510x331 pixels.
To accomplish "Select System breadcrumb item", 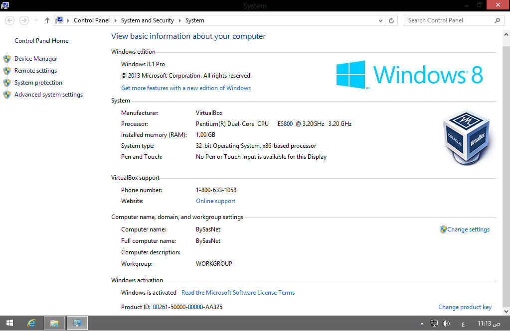I will [x=195, y=20].
